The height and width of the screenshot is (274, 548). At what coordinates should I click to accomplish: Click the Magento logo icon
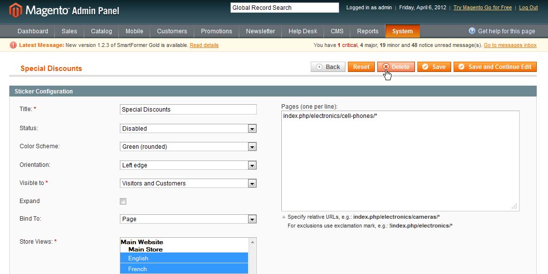[x=15, y=10]
